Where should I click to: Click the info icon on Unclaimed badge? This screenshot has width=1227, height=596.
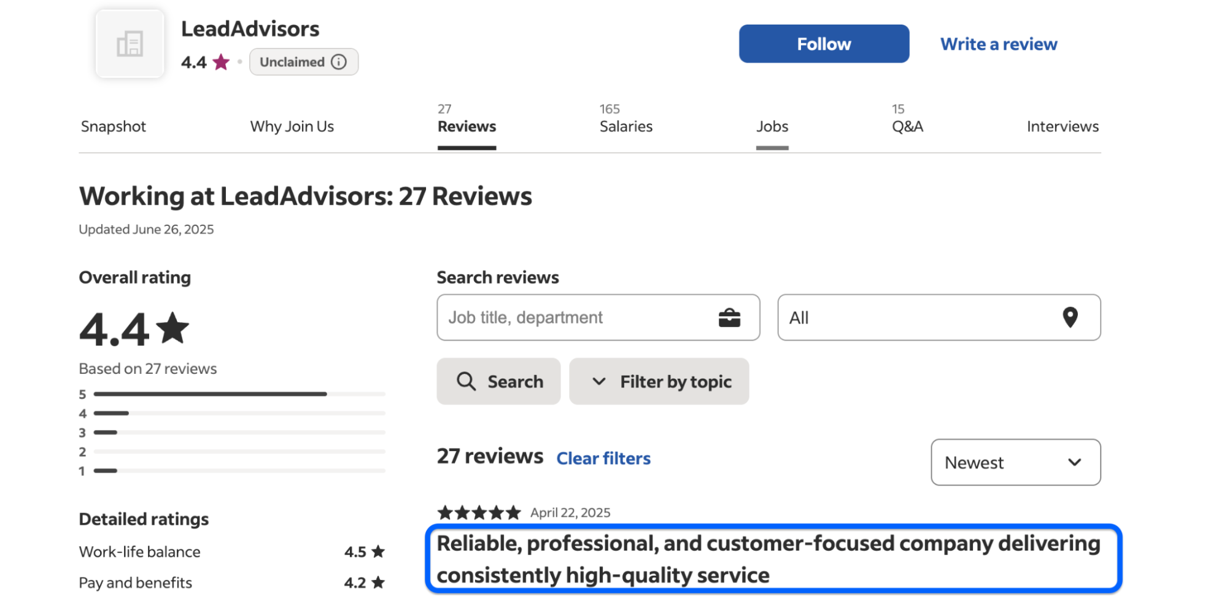click(x=339, y=62)
